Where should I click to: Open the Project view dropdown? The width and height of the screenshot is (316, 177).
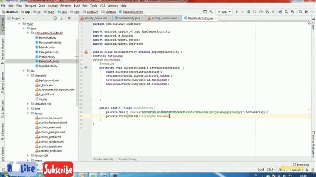[x=16, y=18]
